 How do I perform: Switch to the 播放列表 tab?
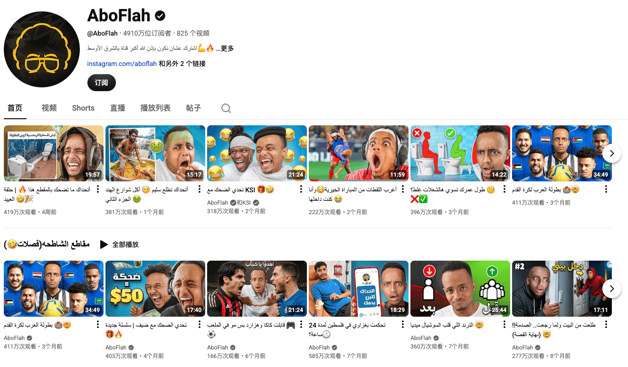pyautogui.click(x=155, y=108)
